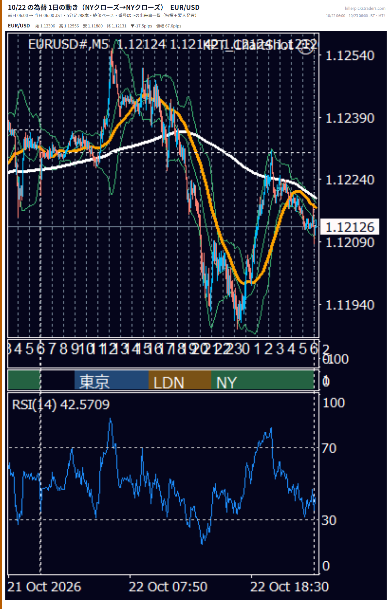392x609 pixels.
Task: Open the killerpickstraders.com link
Action: click(x=365, y=8)
